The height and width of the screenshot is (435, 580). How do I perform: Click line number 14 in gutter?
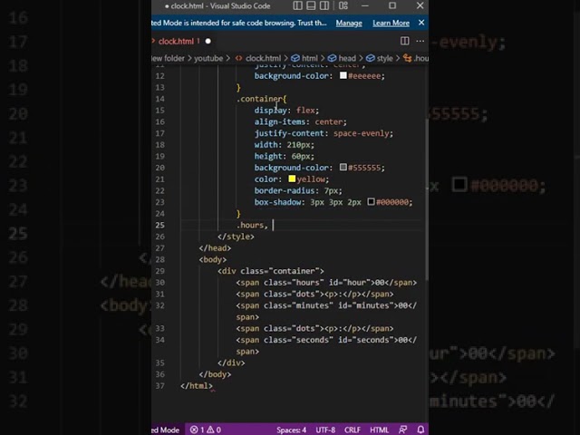click(x=159, y=99)
